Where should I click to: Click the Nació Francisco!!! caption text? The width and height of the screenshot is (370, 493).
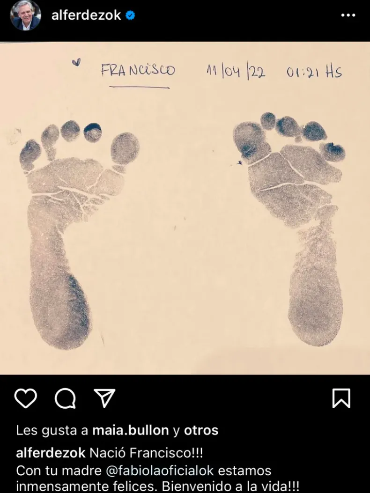click(x=146, y=453)
